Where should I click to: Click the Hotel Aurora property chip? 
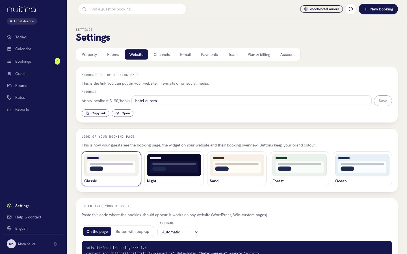(x=22, y=21)
